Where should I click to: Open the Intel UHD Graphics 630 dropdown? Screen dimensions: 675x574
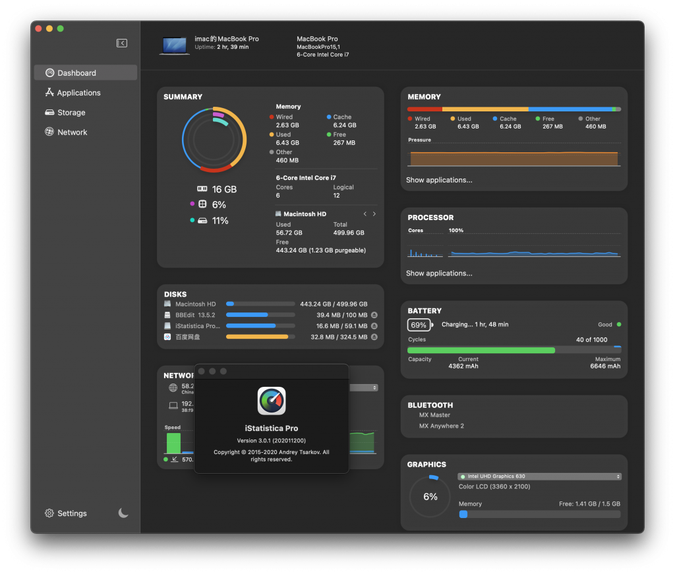(x=539, y=476)
